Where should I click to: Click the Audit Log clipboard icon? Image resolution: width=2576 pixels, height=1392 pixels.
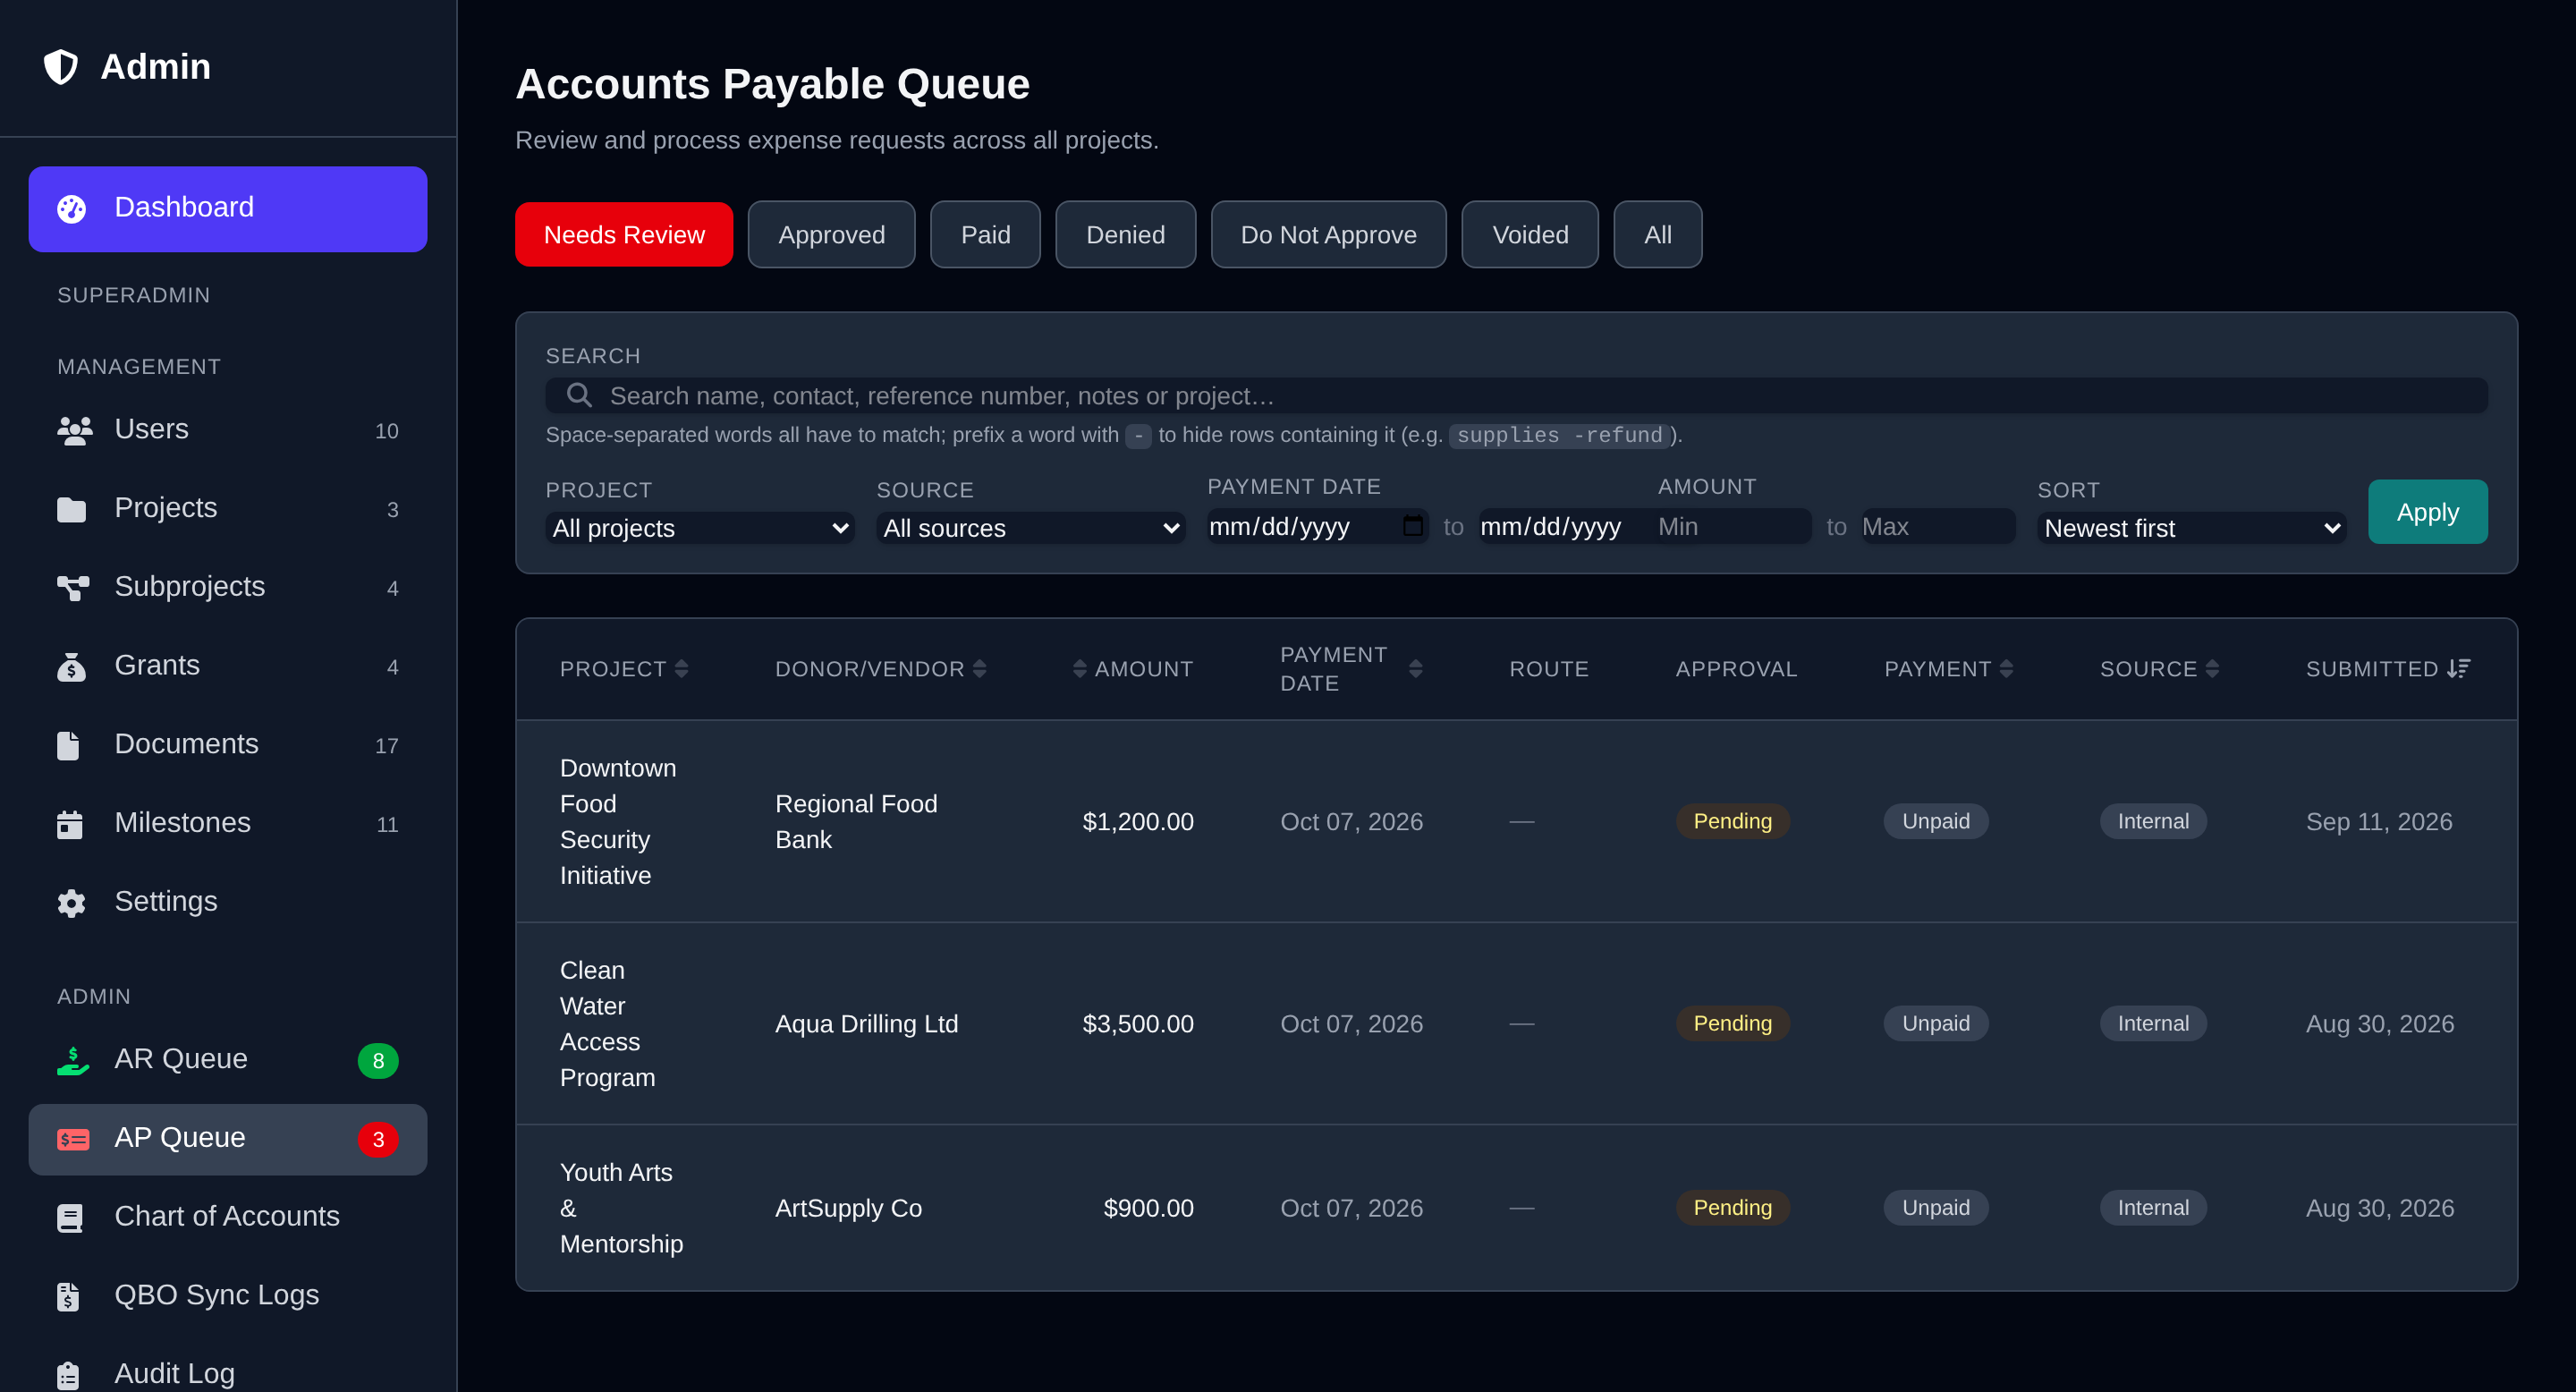click(x=68, y=1375)
